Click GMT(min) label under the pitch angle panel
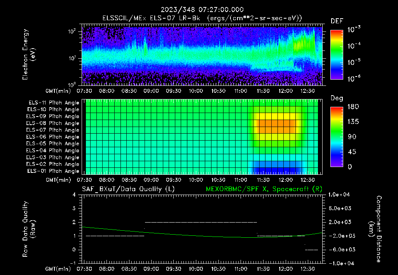 coord(58,180)
